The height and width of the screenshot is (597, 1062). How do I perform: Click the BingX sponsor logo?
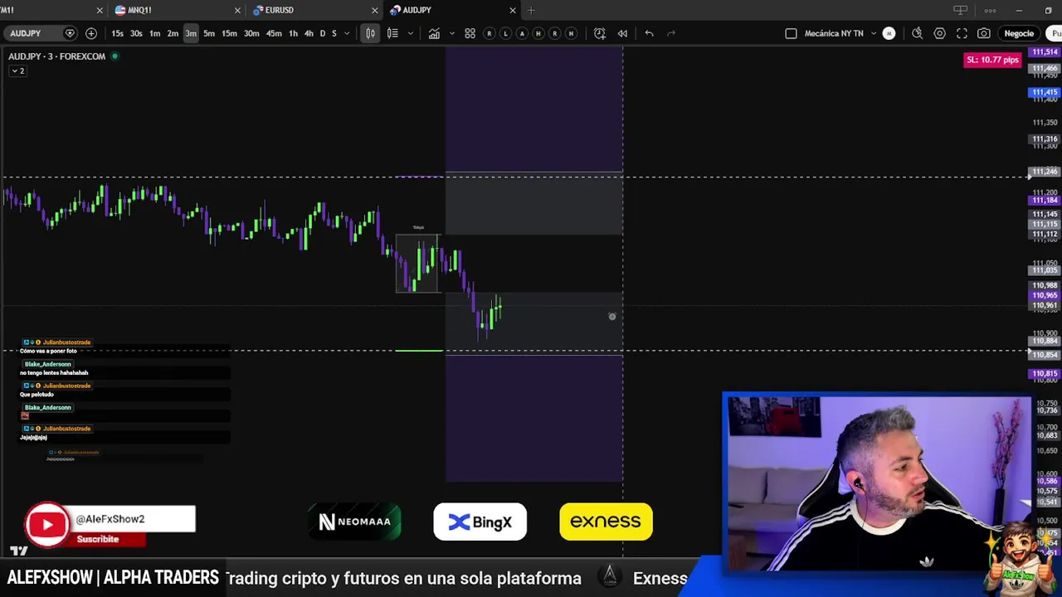[x=480, y=522]
